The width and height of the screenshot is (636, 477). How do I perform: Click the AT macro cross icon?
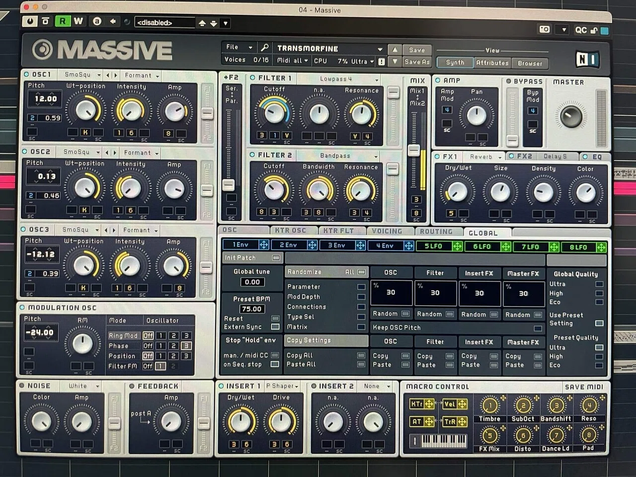429,421
